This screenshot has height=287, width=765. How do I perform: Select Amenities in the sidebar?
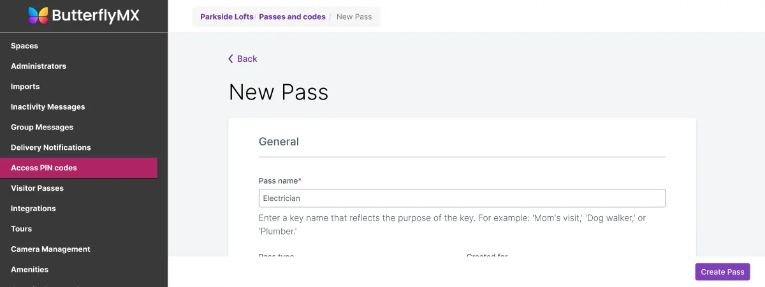29,270
